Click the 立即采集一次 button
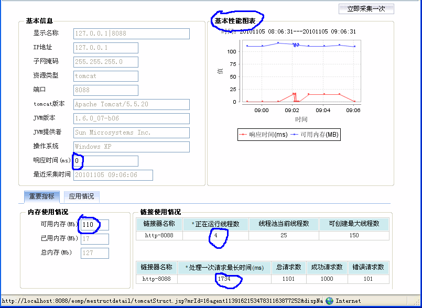This screenshot has height=308, width=422. point(366,9)
